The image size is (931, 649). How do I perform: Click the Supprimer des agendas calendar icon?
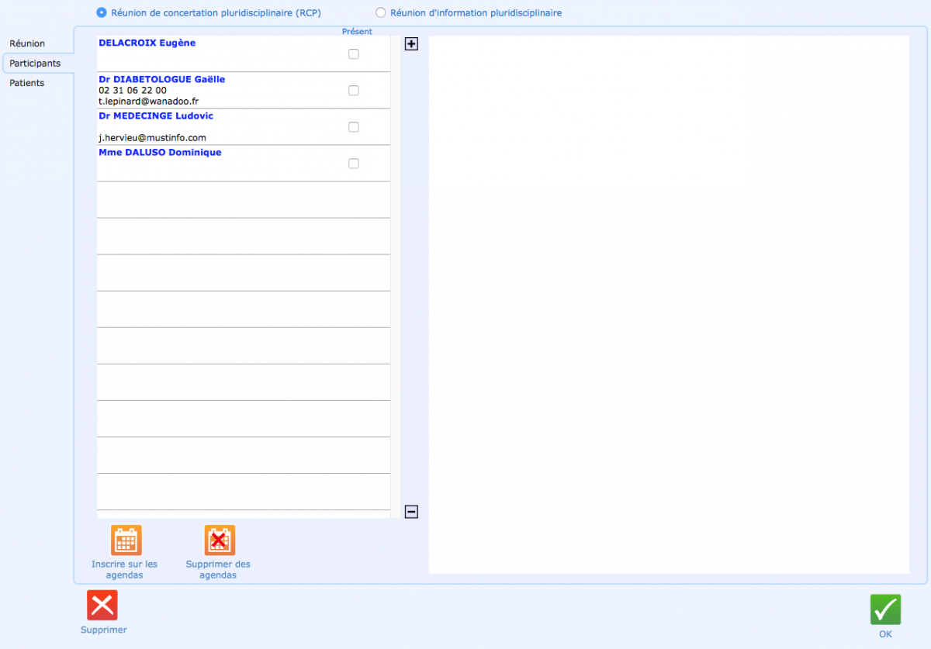point(220,540)
